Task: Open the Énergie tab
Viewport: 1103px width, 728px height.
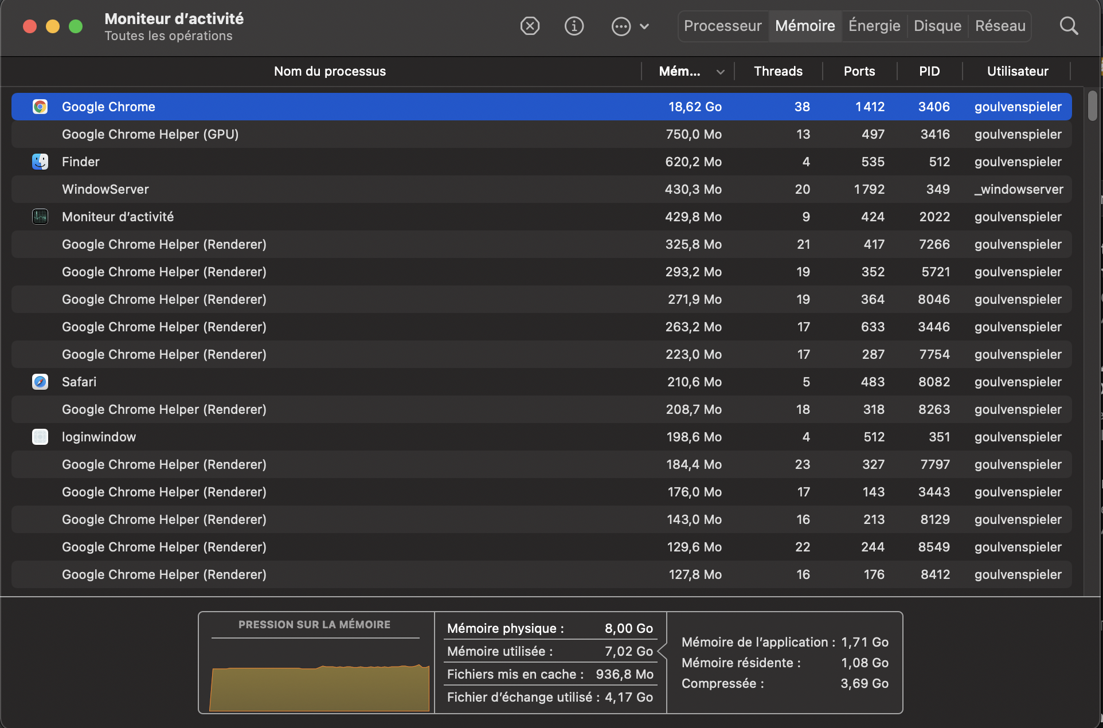Action: (x=874, y=26)
